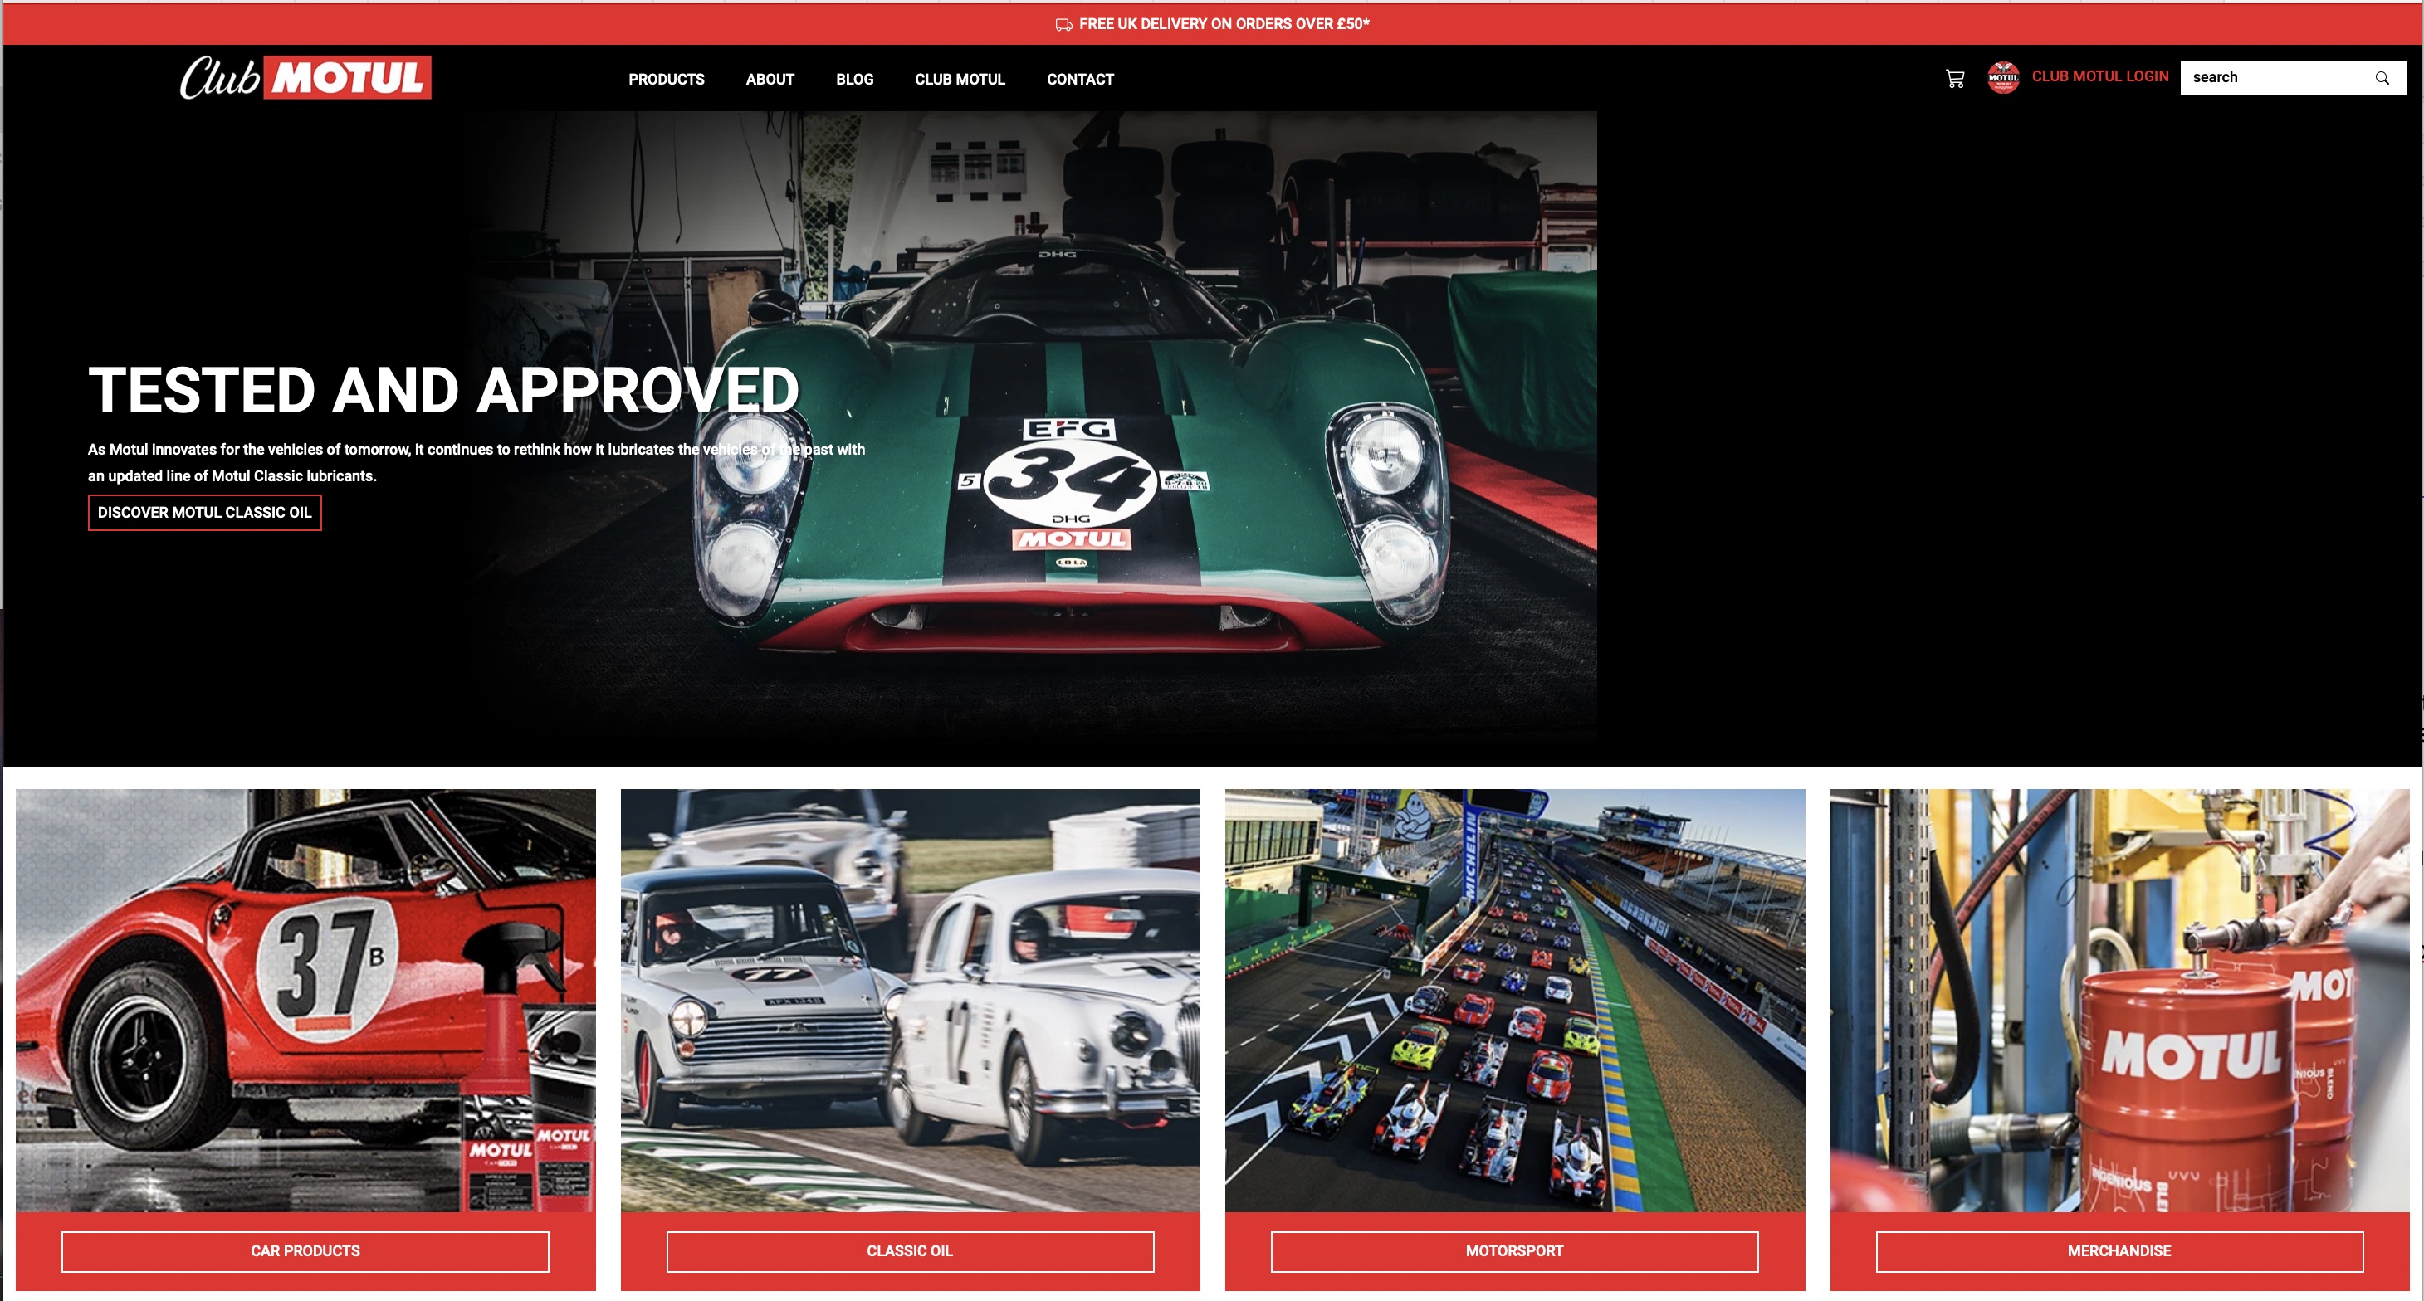
Task: Click the Car Products button
Action: (305, 1251)
